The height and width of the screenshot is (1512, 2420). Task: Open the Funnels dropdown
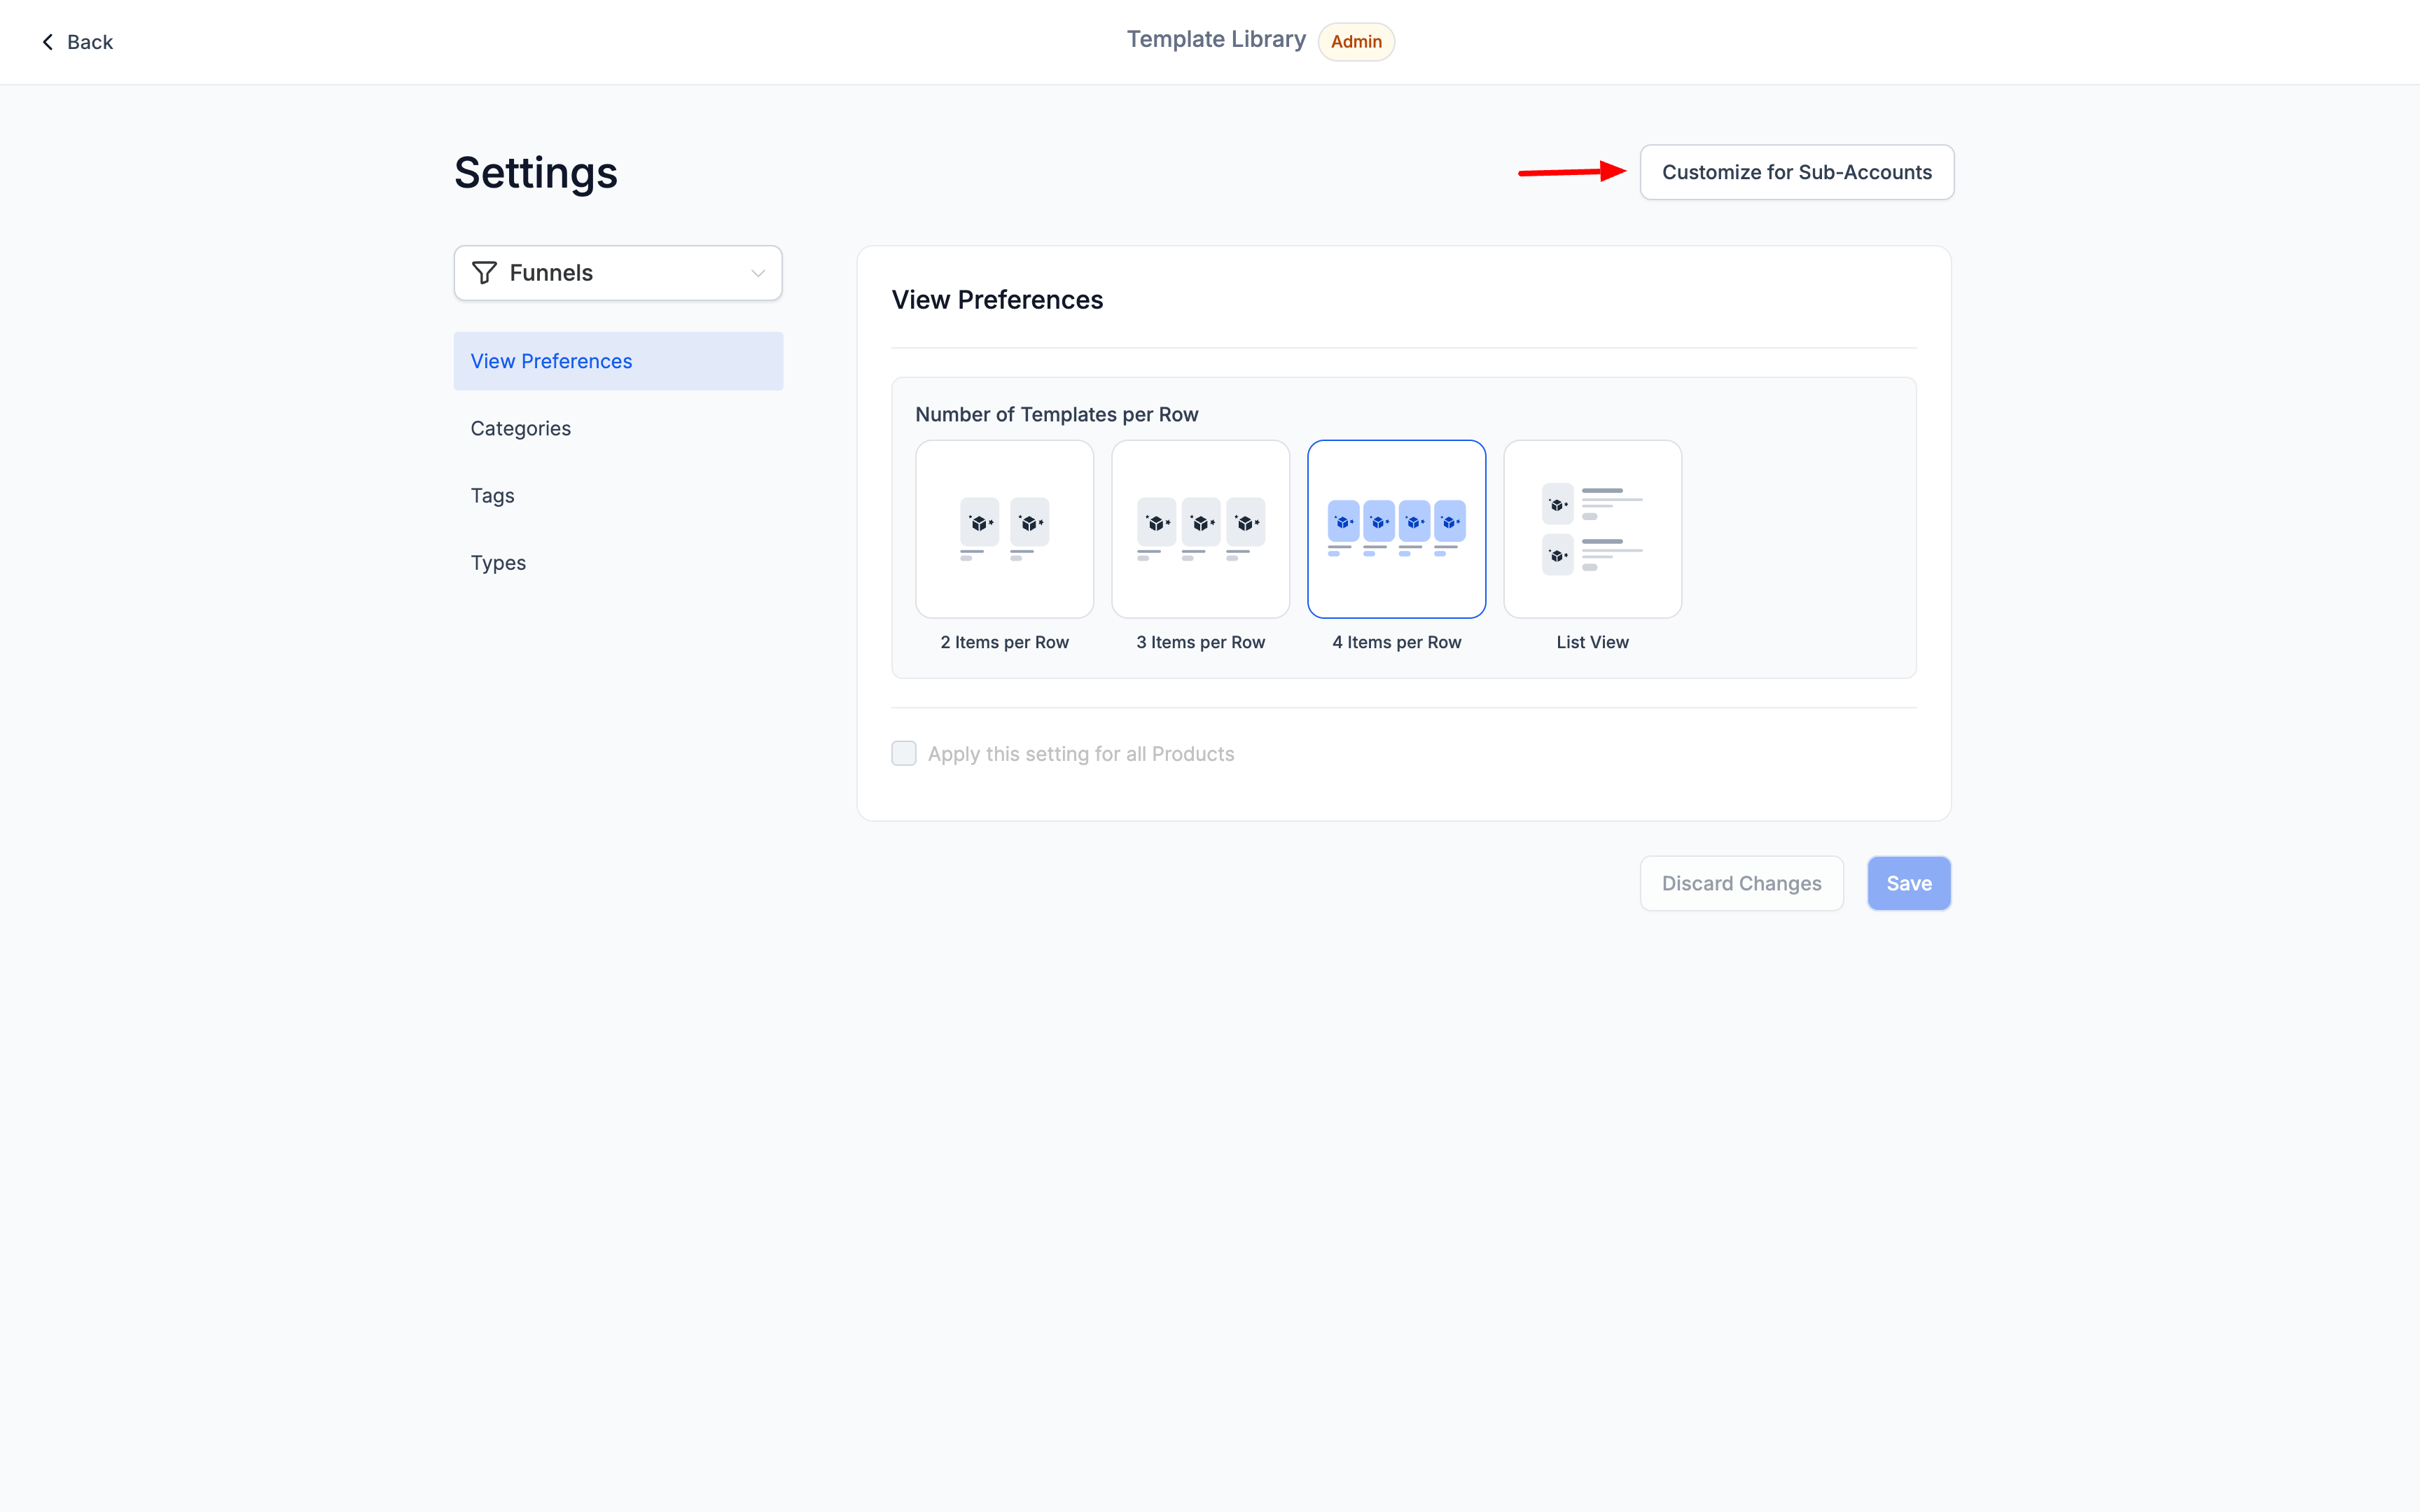pos(617,273)
